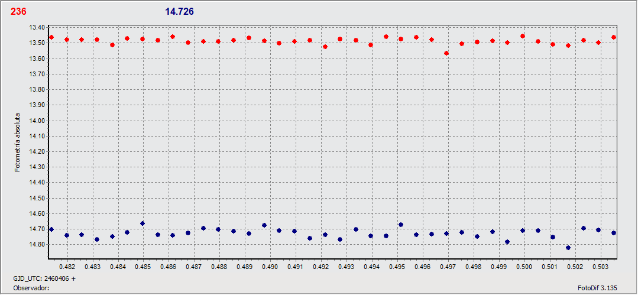Click the 0.500 x-axis label
This screenshot has width=638, height=295.
[524, 267]
